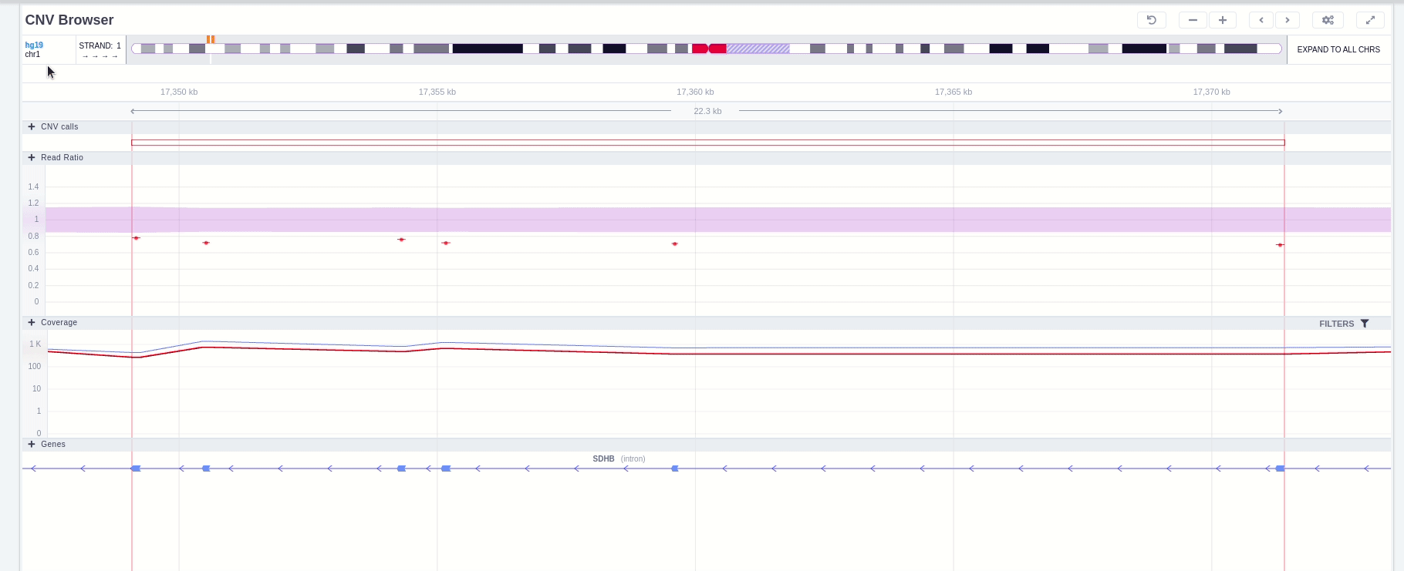Viewport: 1404px width, 571px height.
Task: Zoom in with the plus button
Action: pyautogui.click(x=1223, y=20)
